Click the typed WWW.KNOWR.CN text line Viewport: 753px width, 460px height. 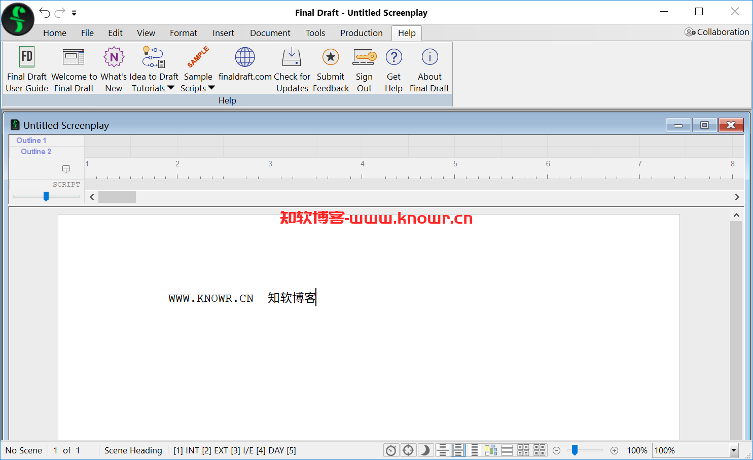(x=242, y=298)
